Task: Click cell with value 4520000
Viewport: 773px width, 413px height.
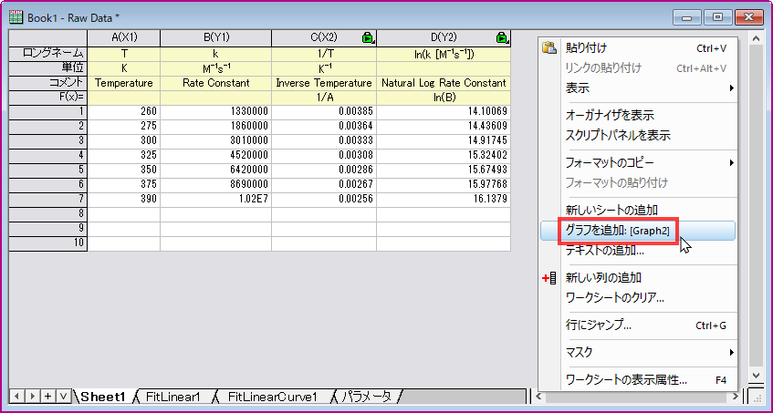Action: (216, 156)
